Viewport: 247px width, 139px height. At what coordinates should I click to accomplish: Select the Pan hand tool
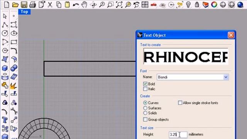point(85,4)
